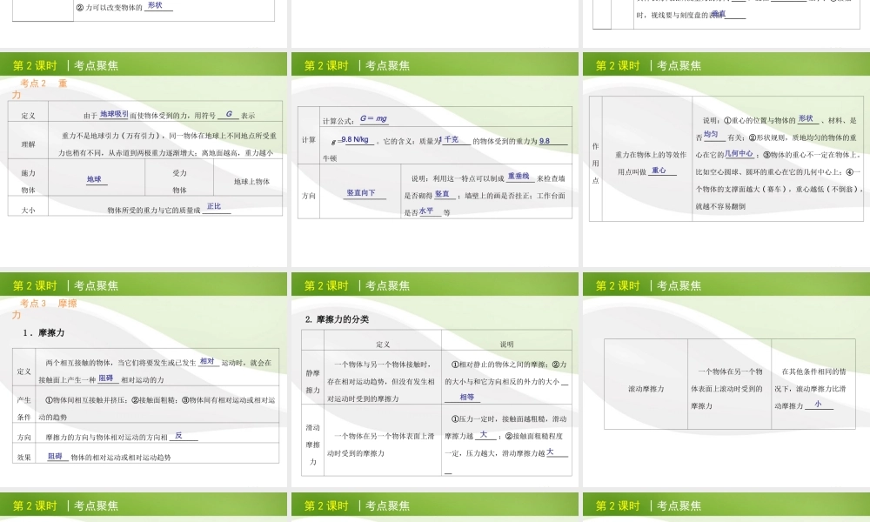Select the answer 均匀
870x522 pixels.
point(711,134)
